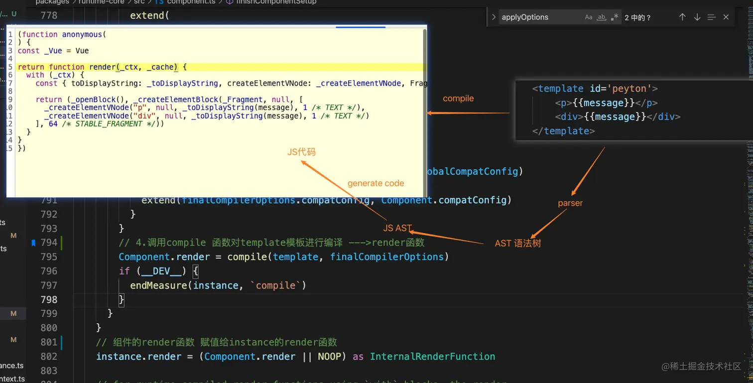Image resolution: width=753 pixels, height=383 pixels.
Task: Click line number 795
Action: pyautogui.click(x=49, y=257)
